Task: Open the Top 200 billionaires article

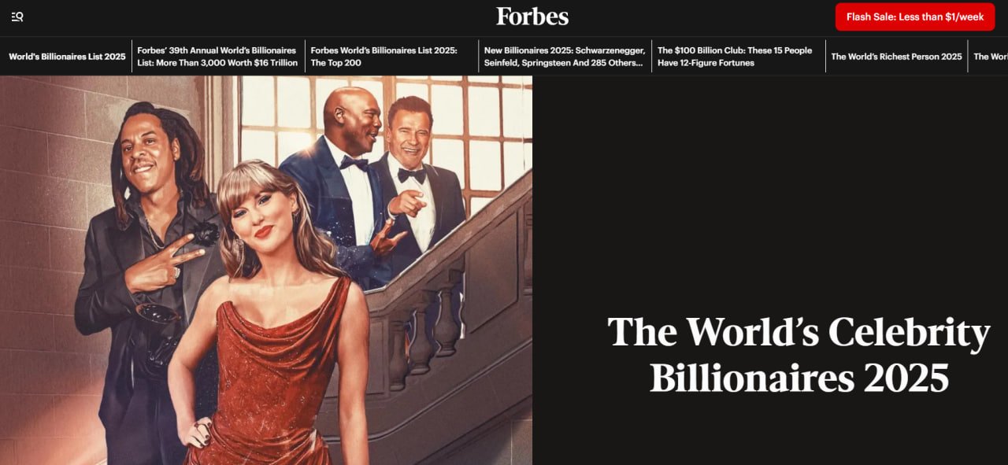Action: (x=384, y=57)
